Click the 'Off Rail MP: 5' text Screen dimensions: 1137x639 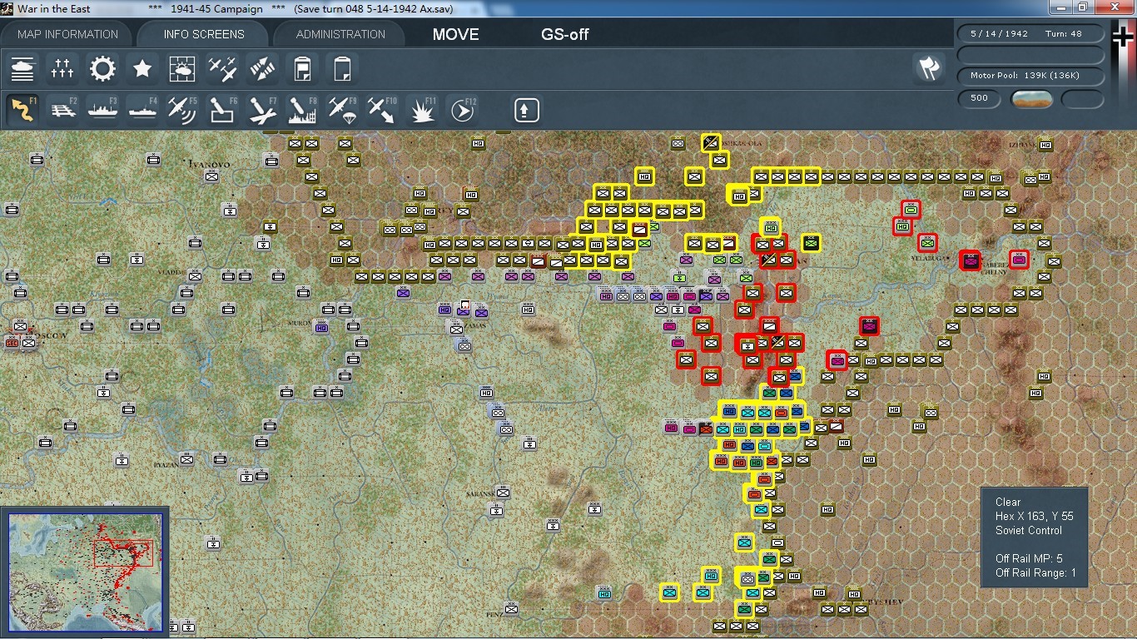[1029, 558]
